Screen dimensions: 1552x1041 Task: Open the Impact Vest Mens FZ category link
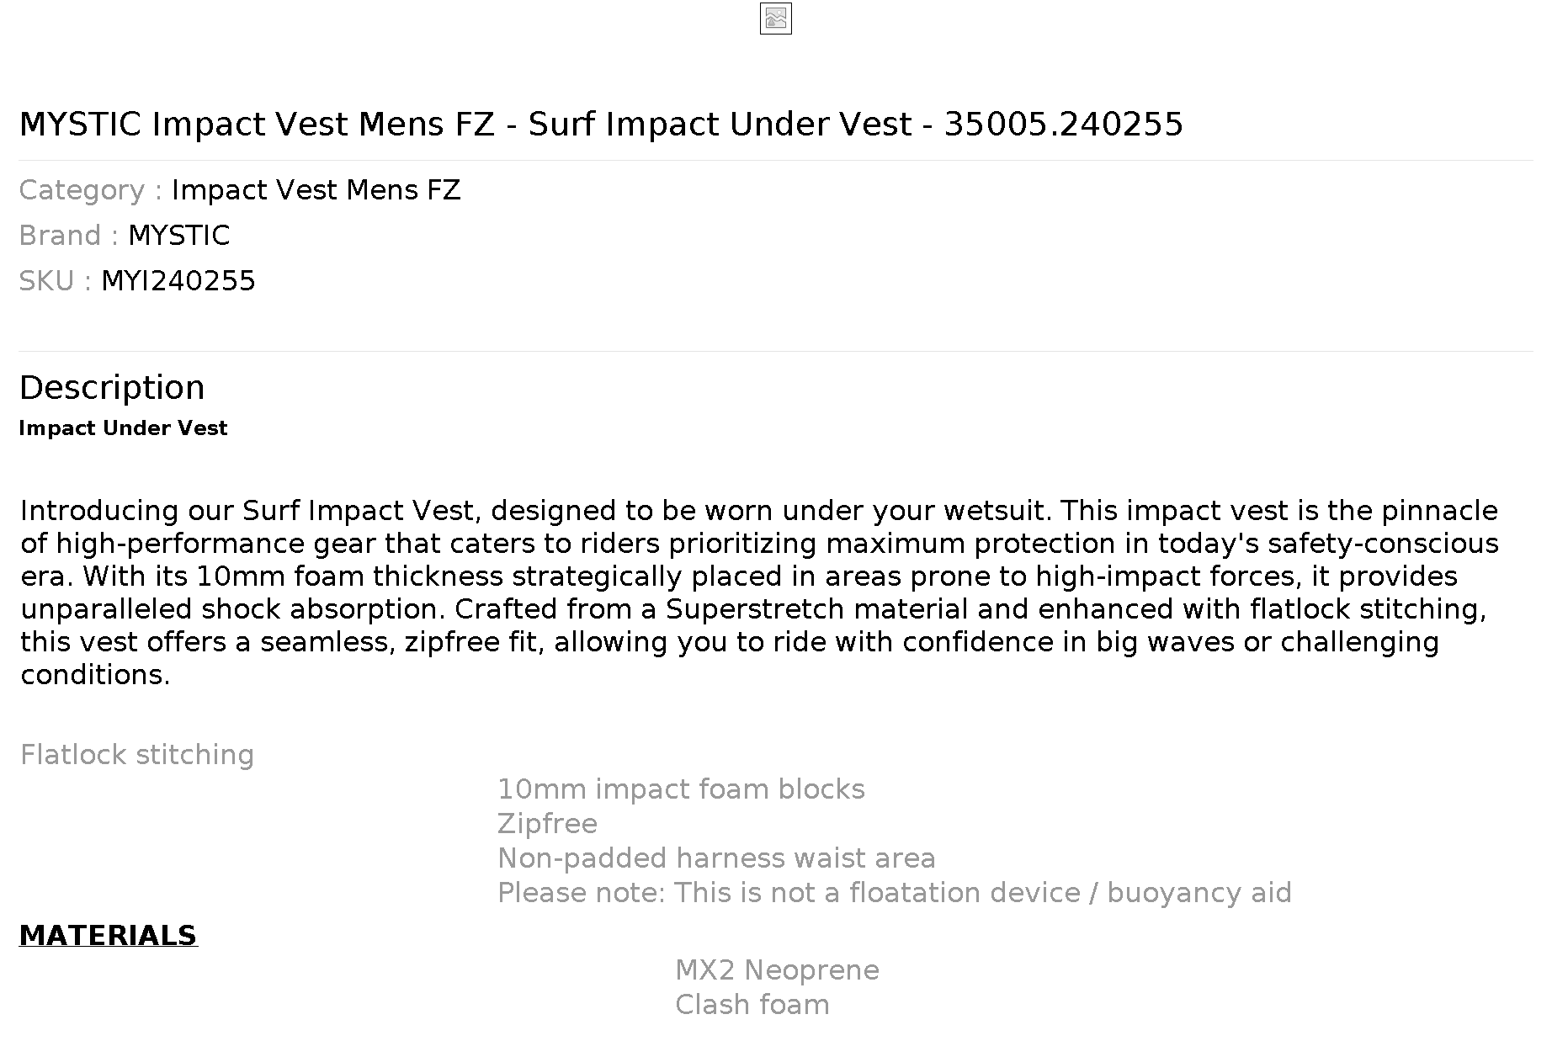[x=316, y=190]
